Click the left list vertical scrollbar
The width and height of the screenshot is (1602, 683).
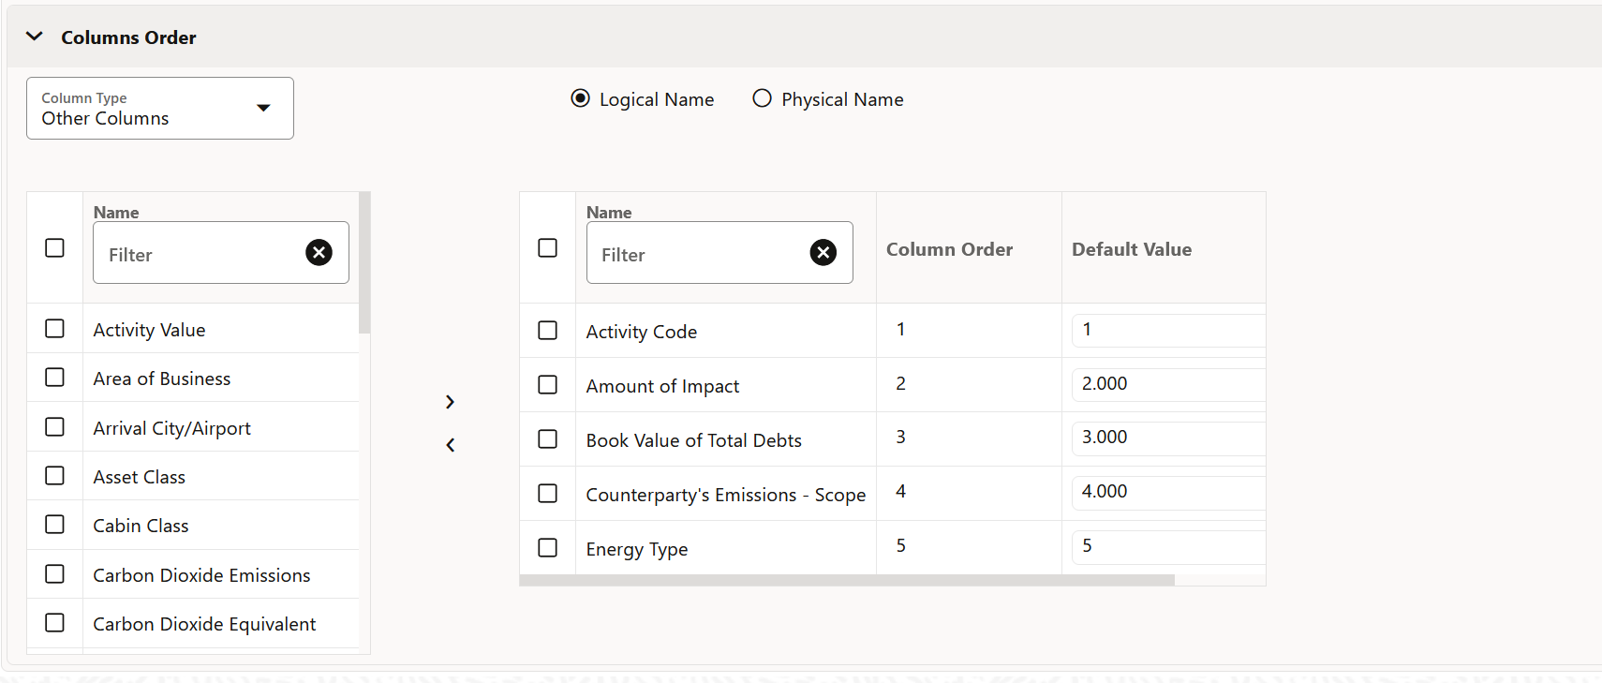364,263
